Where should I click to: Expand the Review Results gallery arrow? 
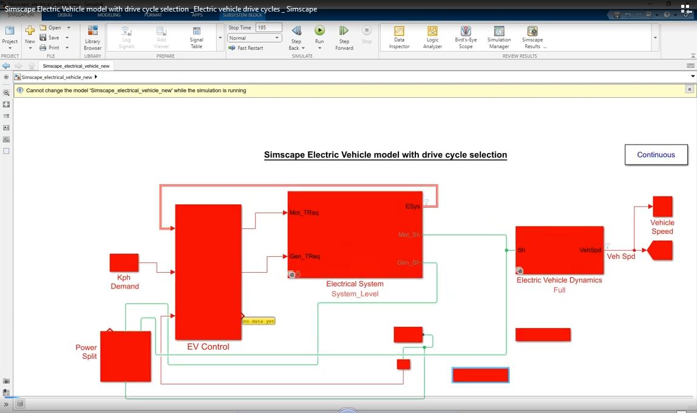pyautogui.click(x=655, y=38)
